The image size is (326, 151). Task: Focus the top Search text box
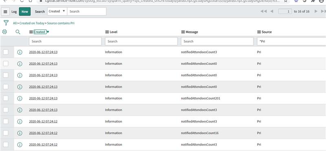[x=87, y=11]
